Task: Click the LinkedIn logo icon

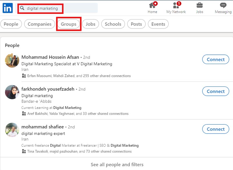Action: click(8, 8)
